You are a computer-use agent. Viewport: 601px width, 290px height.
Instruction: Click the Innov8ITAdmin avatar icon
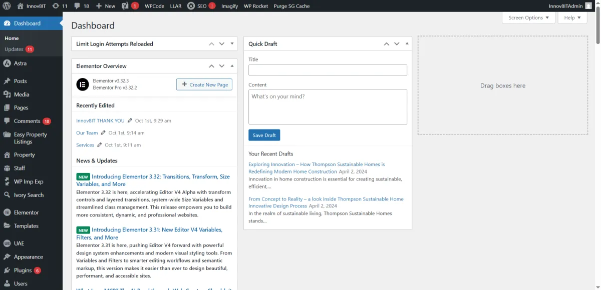click(588, 6)
